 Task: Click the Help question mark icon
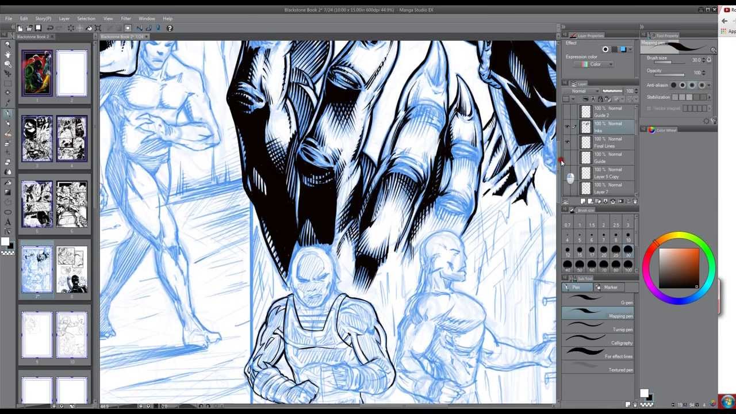coord(170,28)
